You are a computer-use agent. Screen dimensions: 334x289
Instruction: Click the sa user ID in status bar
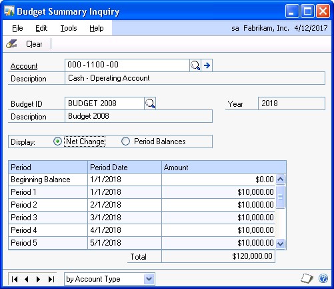(235, 28)
